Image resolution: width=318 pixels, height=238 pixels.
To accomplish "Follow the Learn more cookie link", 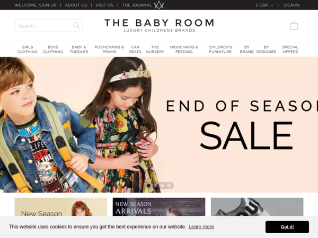I will coord(201,227).
